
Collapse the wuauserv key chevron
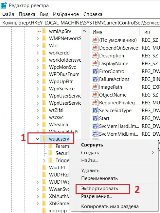(38, 139)
